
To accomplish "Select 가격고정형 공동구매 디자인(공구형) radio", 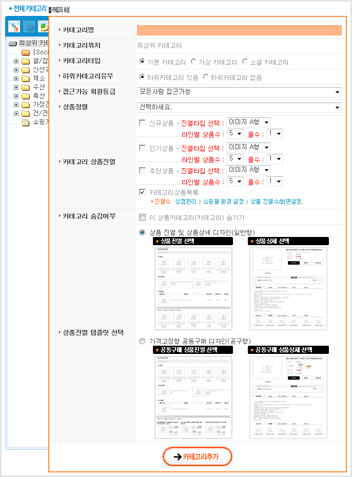I will point(142,341).
